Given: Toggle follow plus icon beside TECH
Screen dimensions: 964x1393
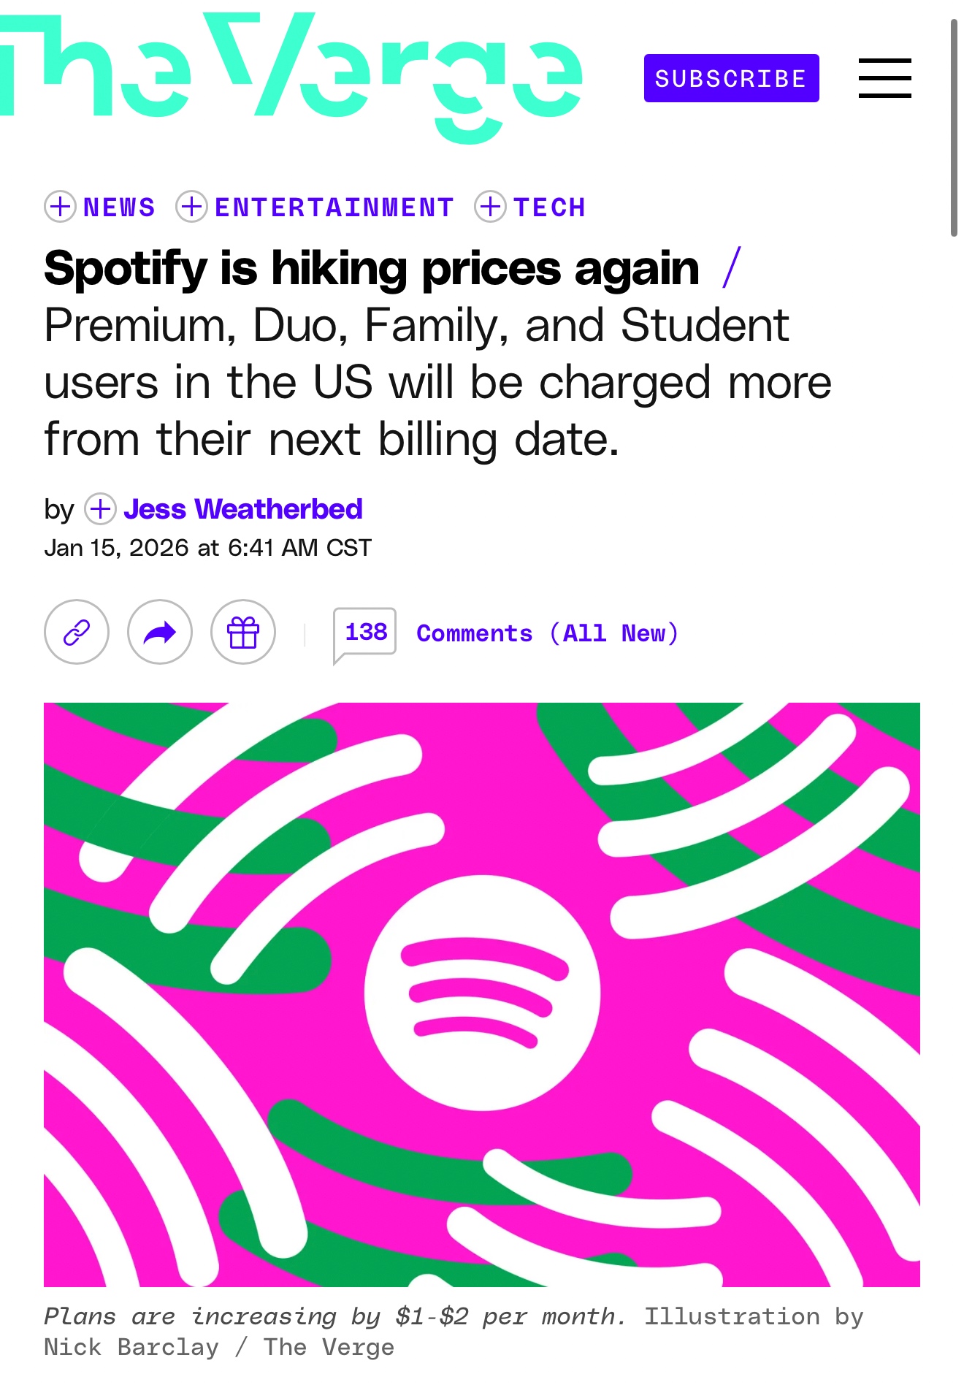Looking at the screenshot, I should (491, 207).
